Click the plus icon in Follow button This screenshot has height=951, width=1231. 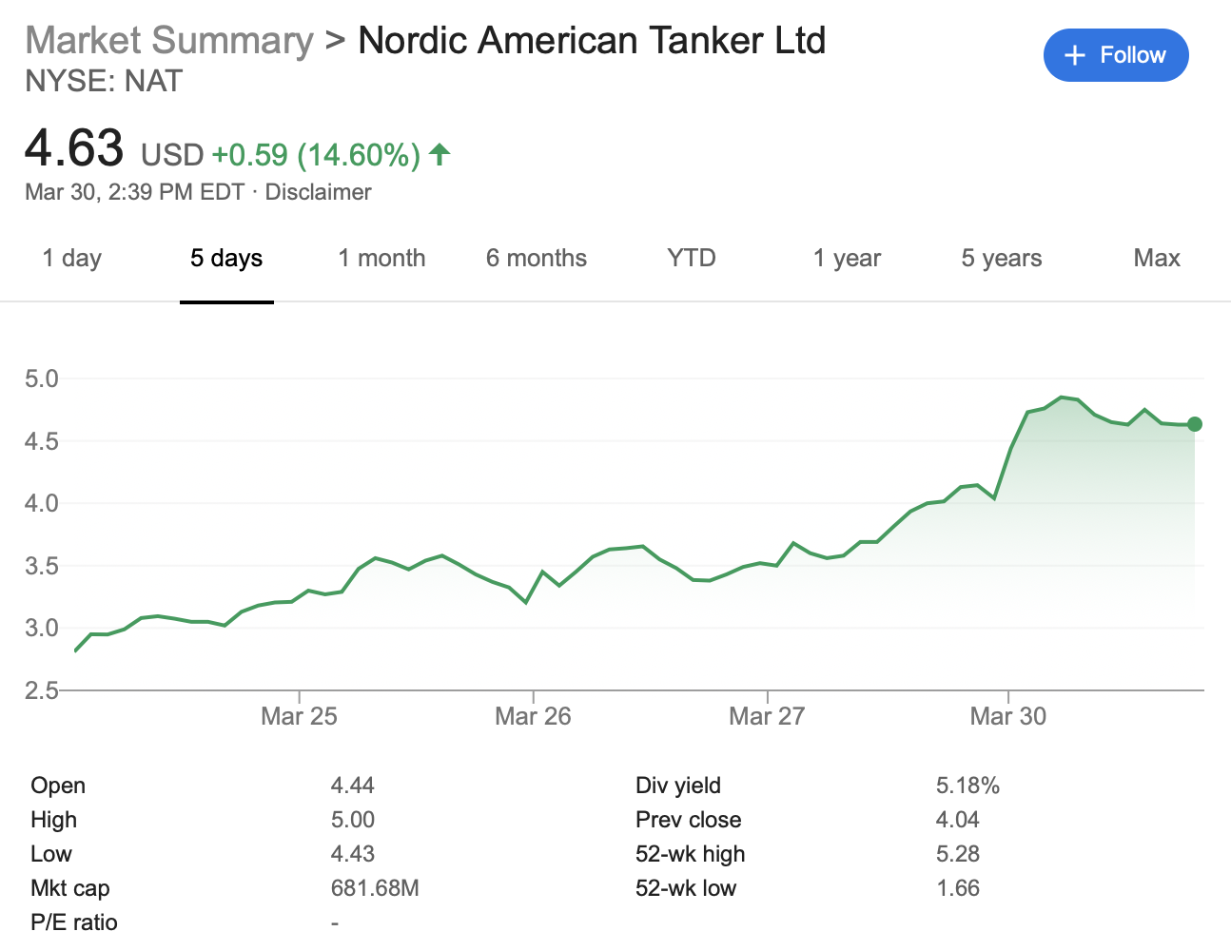pos(1075,56)
